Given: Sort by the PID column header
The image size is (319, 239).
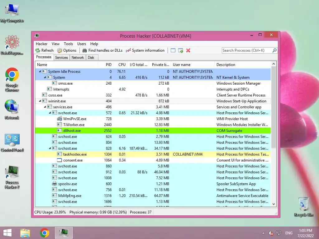Looking at the screenshot, I should (105, 65).
